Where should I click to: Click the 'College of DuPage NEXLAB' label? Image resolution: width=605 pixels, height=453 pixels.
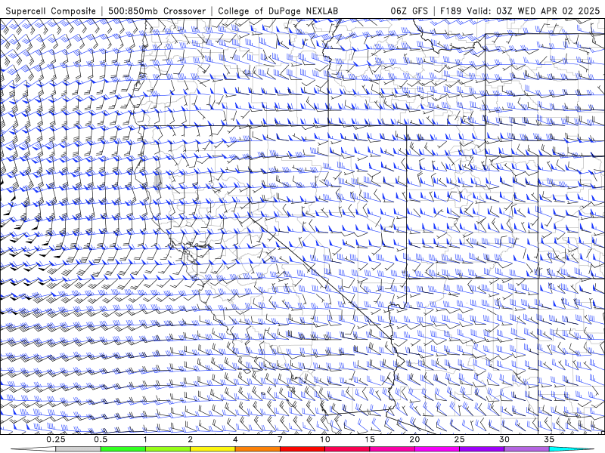click(x=278, y=11)
